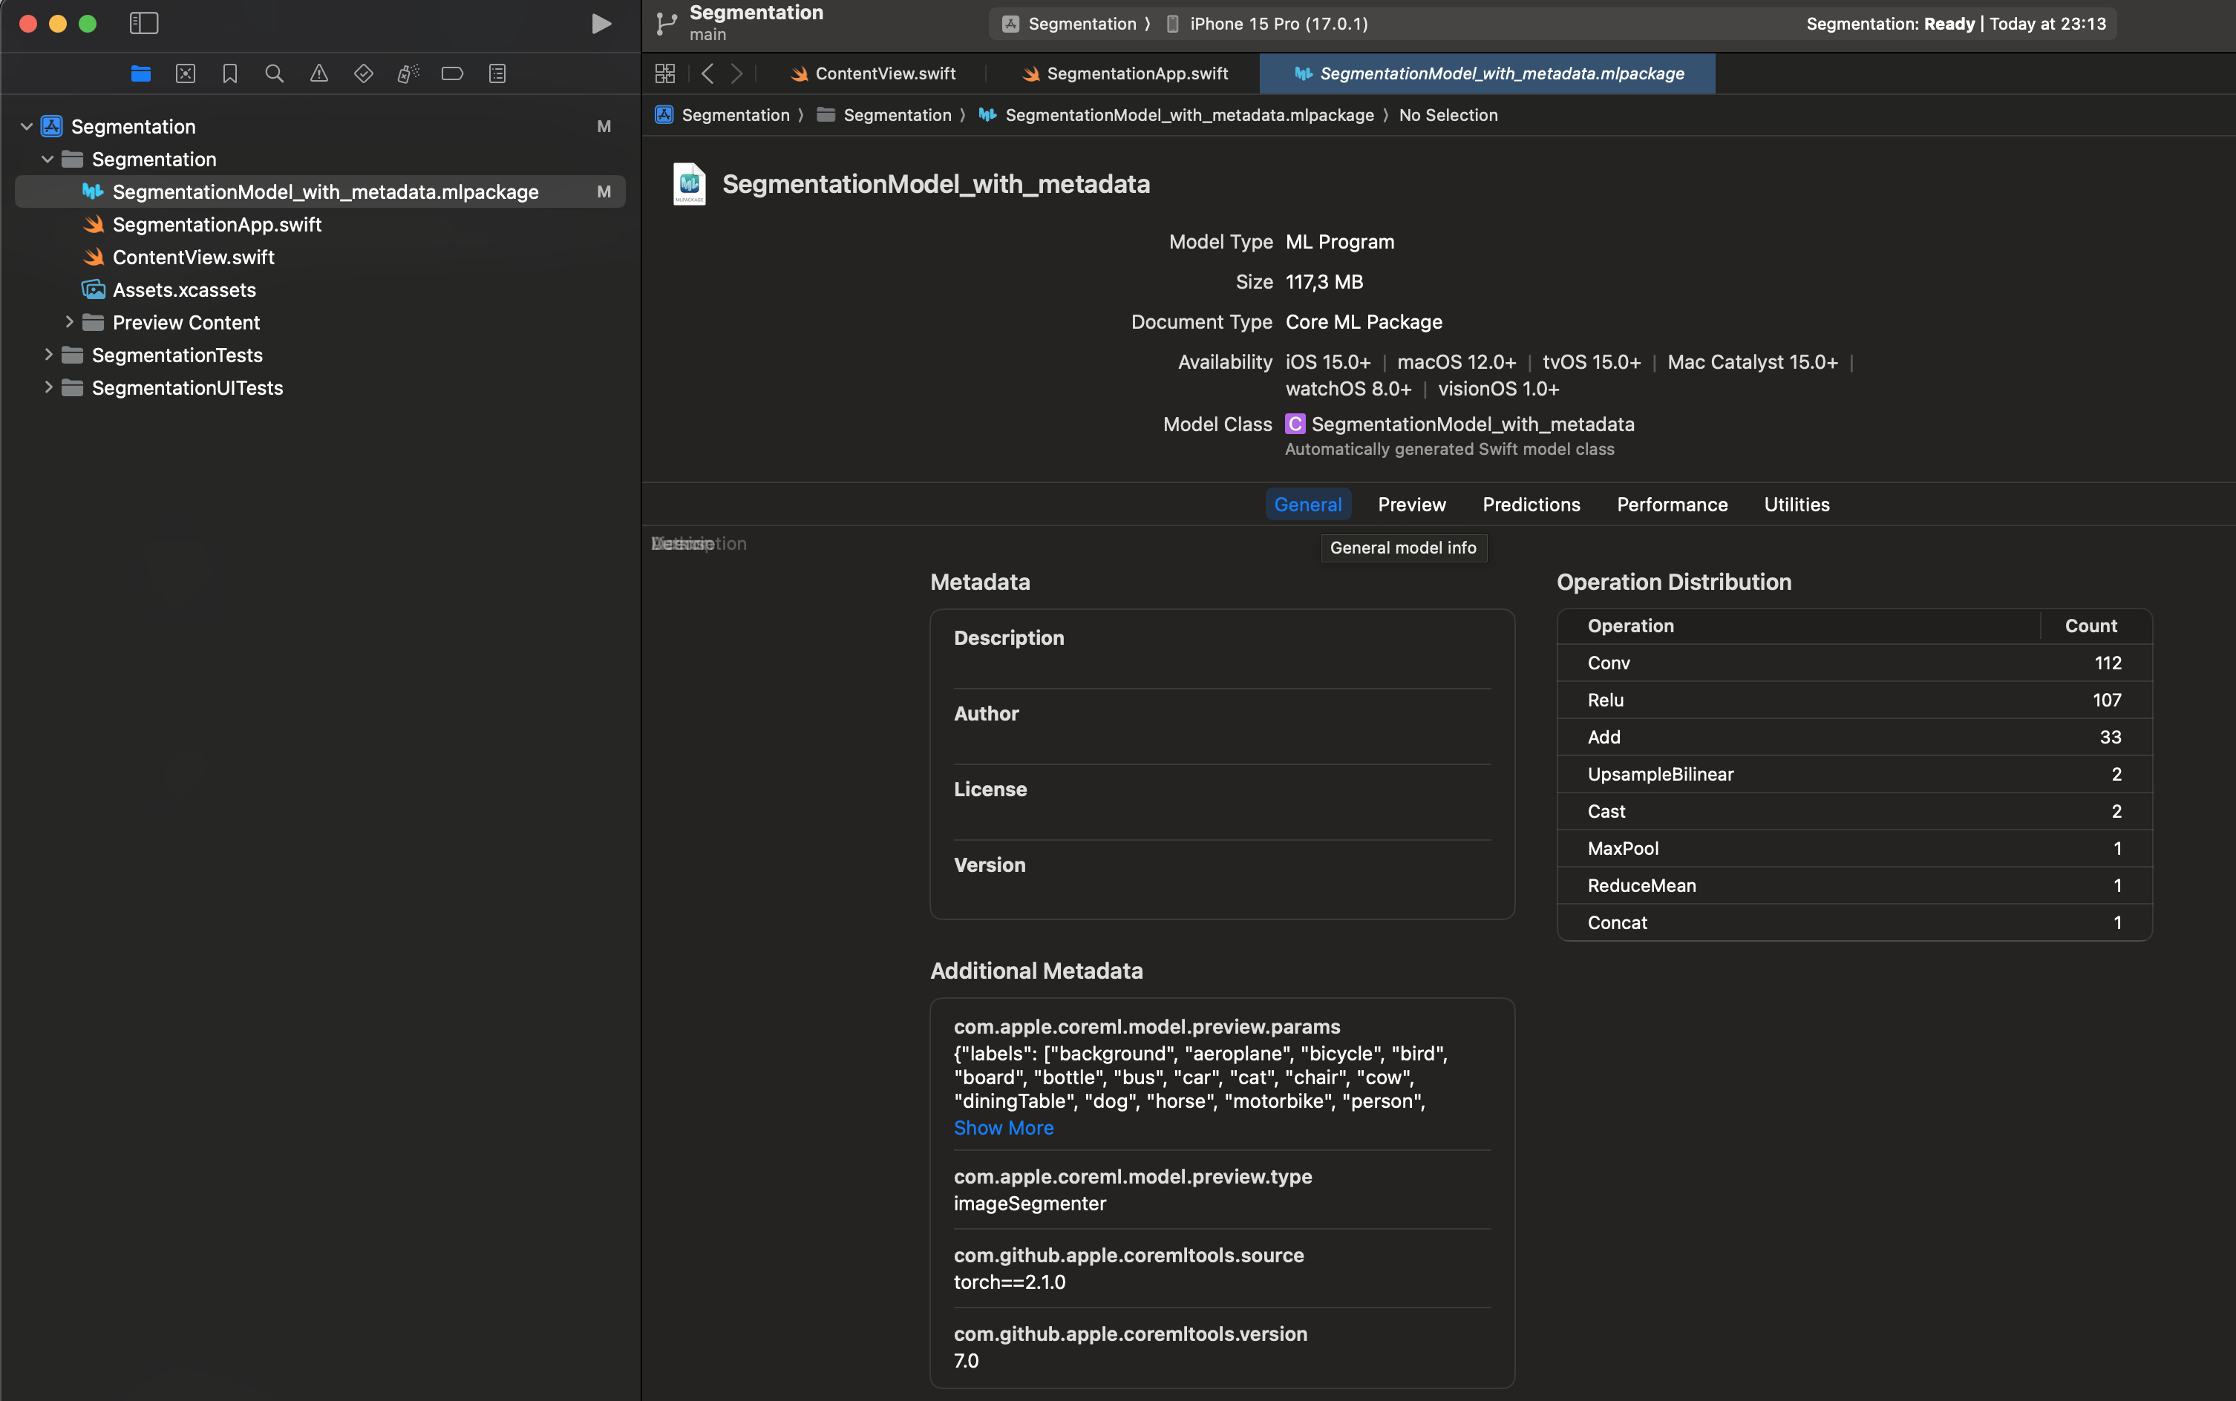
Task: Go back in editor history
Action: point(707,73)
